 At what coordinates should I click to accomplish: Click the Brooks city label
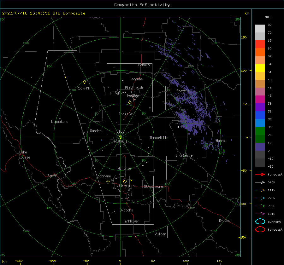point(224,221)
